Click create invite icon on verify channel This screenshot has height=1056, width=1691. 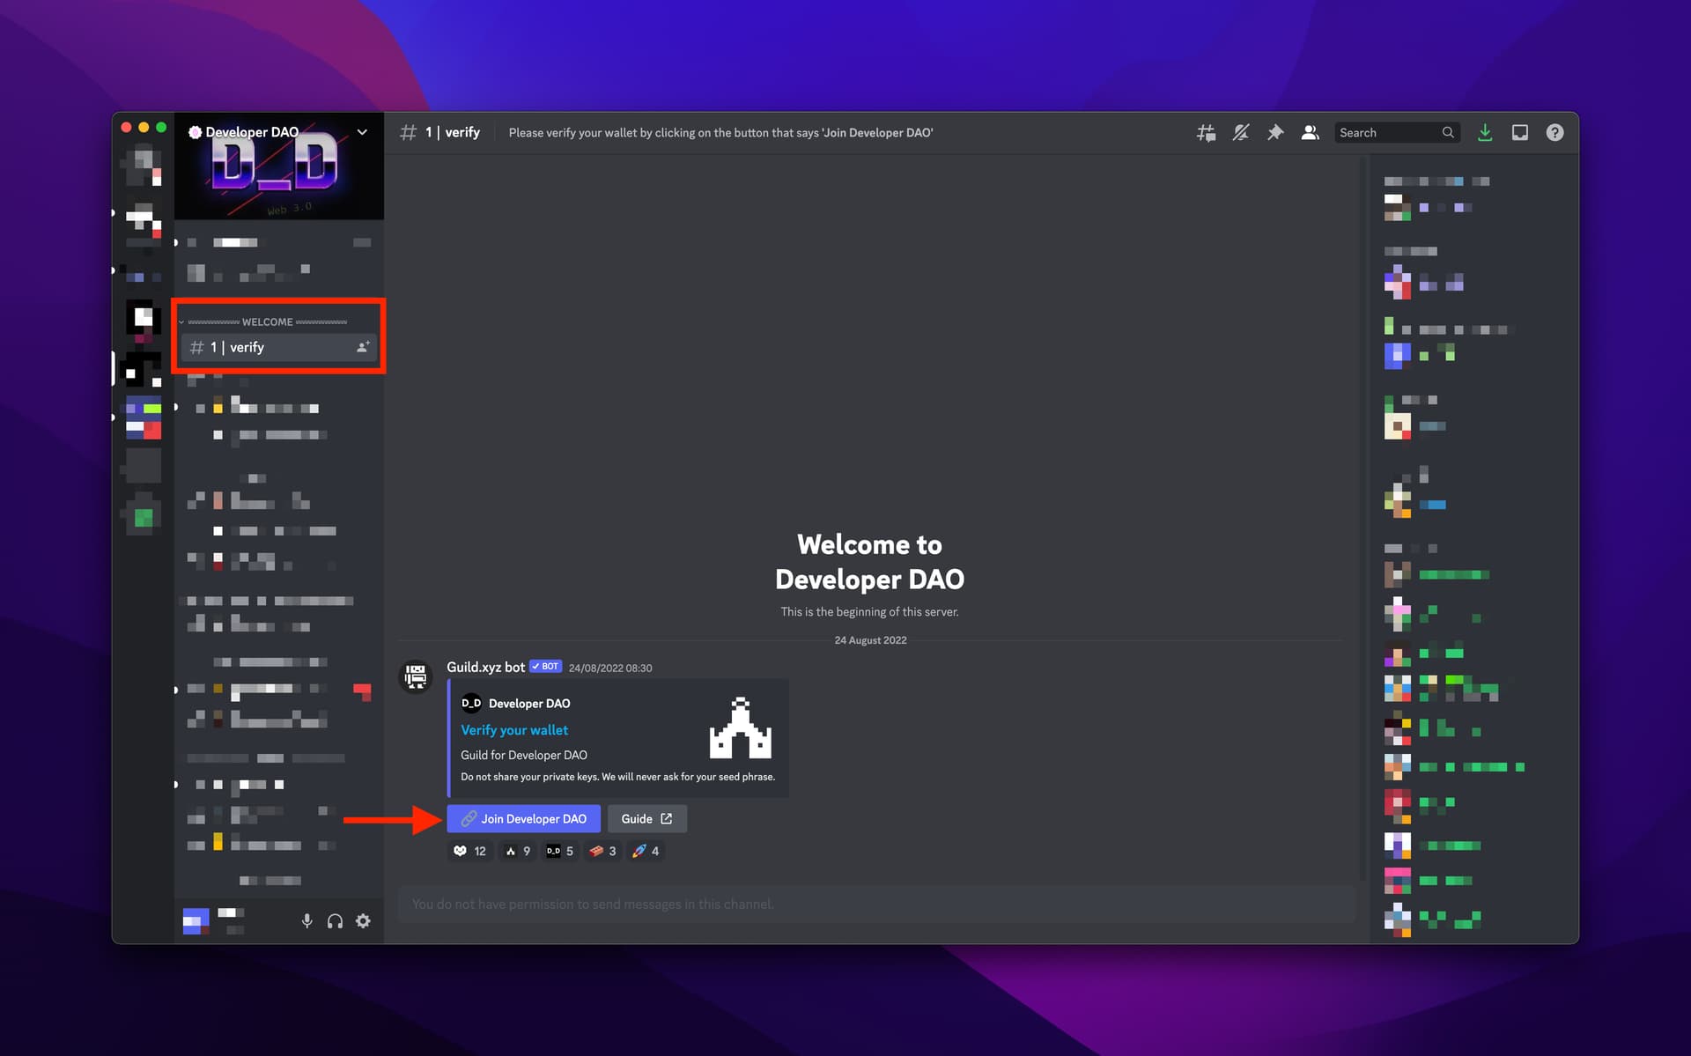click(362, 347)
